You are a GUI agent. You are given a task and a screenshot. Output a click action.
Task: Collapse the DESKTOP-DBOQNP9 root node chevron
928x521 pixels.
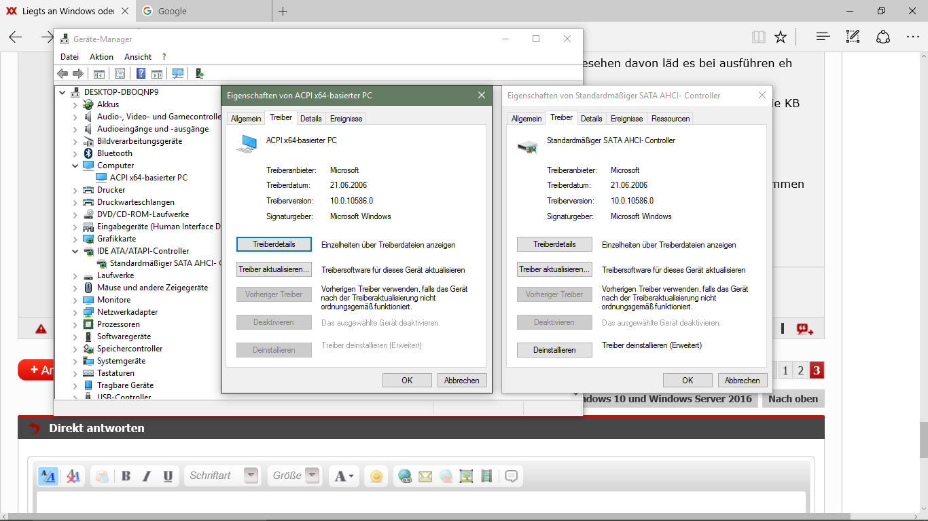click(63, 92)
